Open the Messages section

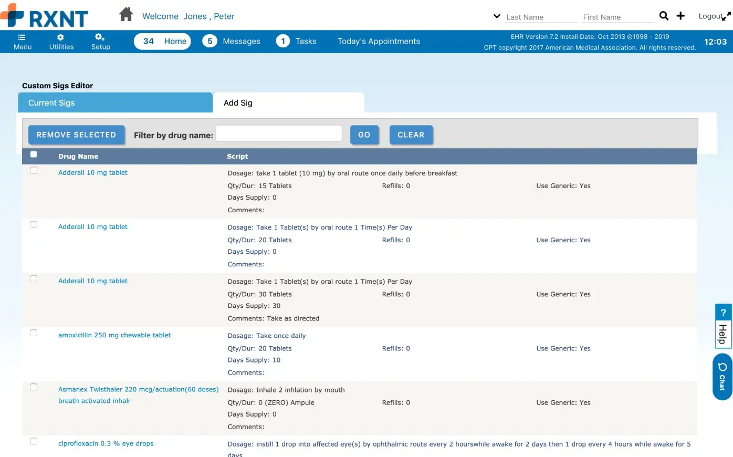point(241,41)
